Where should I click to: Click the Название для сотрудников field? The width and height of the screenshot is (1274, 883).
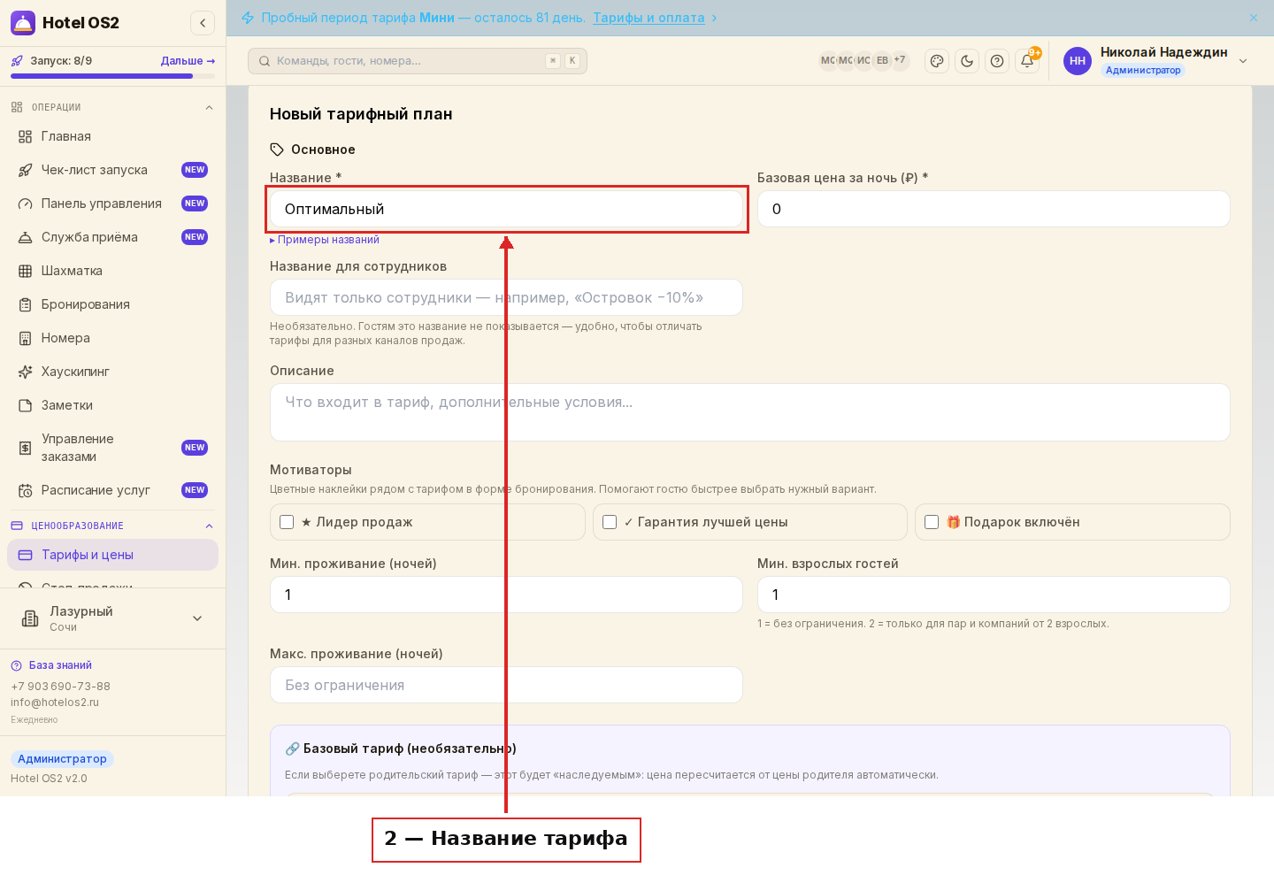pos(506,297)
